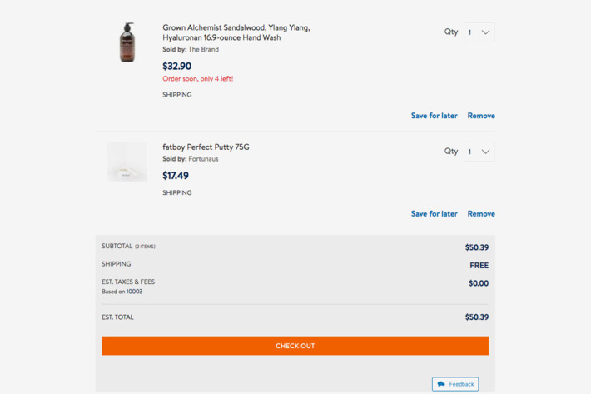Expand the Qty dropdown for the Hand Wash
This screenshot has height=394, width=591.
(x=479, y=32)
